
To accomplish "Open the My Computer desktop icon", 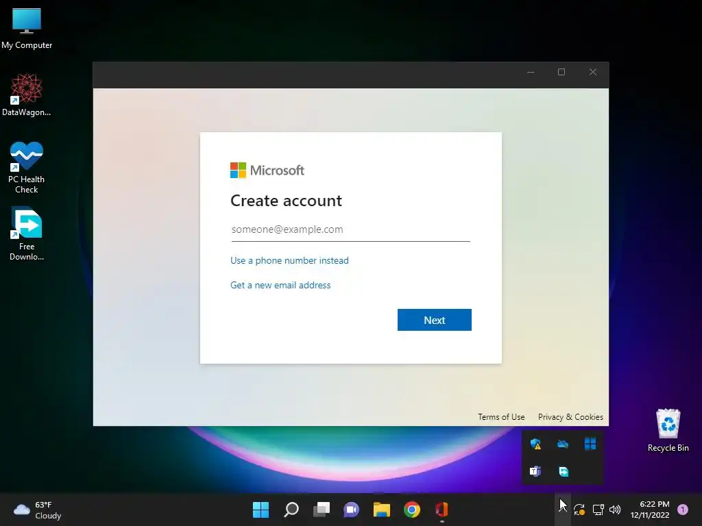I will click(x=27, y=27).
